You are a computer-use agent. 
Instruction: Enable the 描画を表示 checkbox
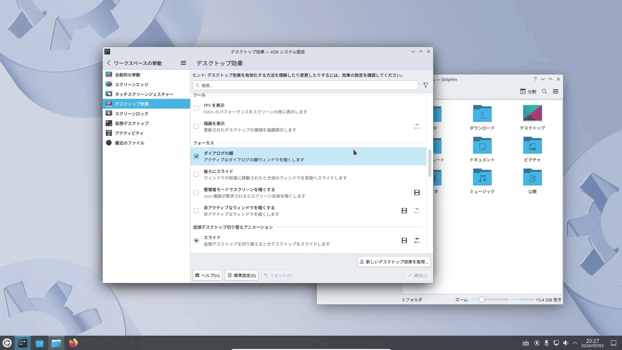coord(196,127)
